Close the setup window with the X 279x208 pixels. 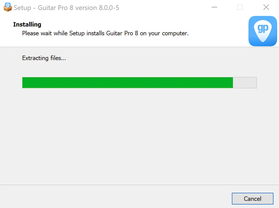tap(266, 7)
